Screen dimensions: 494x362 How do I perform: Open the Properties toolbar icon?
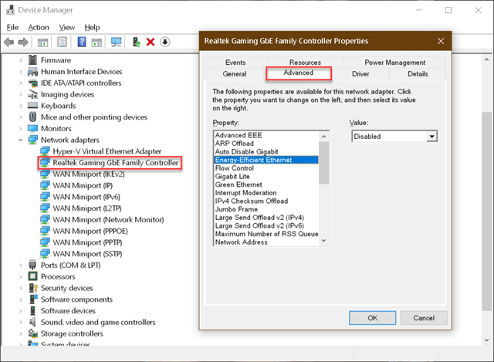(x=62, y=42)
